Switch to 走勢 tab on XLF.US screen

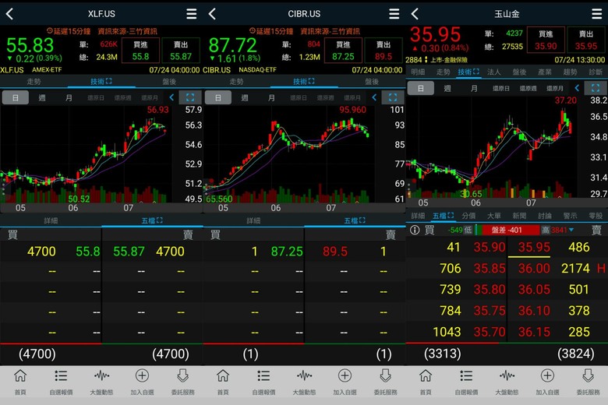point(34,81)
